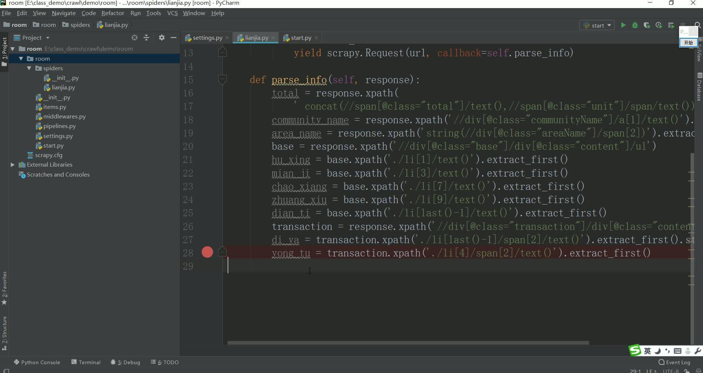The image size is (703, 373).
Task: Expand External Libraries node
Action: pyautogui.click(x=13, y=165)
